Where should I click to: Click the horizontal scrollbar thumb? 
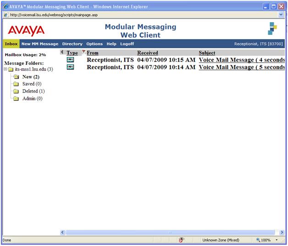(170, 232)
